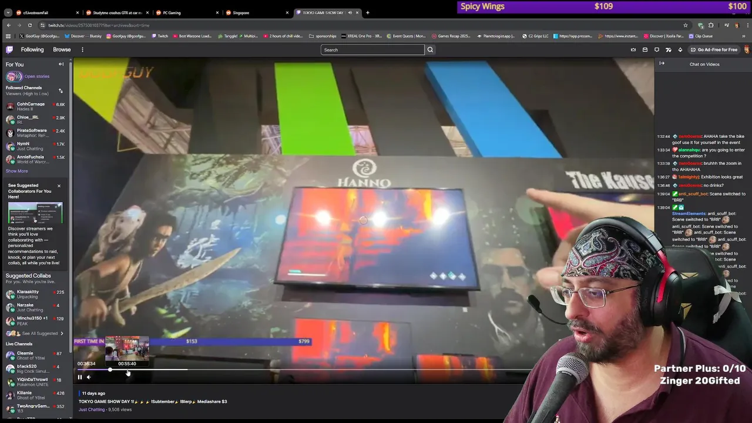Mute the video player volume
752x423 pixels.
click(x=89, y=377)
